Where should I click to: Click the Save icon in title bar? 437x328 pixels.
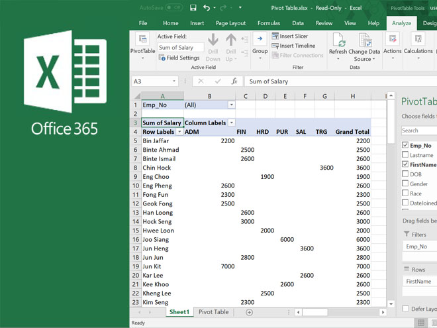(193, 7)
